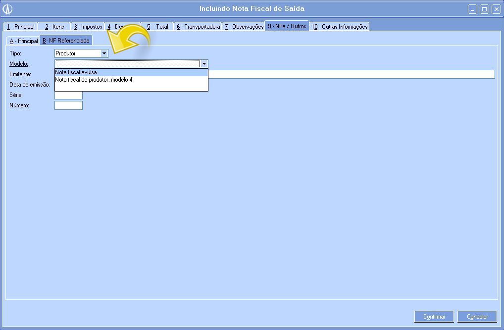504x330 pixels.
Task: Collapse the Modelo dropdown using its arrow
Action: coord(204,64)
